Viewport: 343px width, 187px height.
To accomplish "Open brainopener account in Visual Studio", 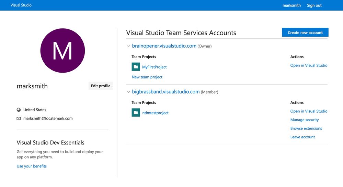I will (309, 65).
